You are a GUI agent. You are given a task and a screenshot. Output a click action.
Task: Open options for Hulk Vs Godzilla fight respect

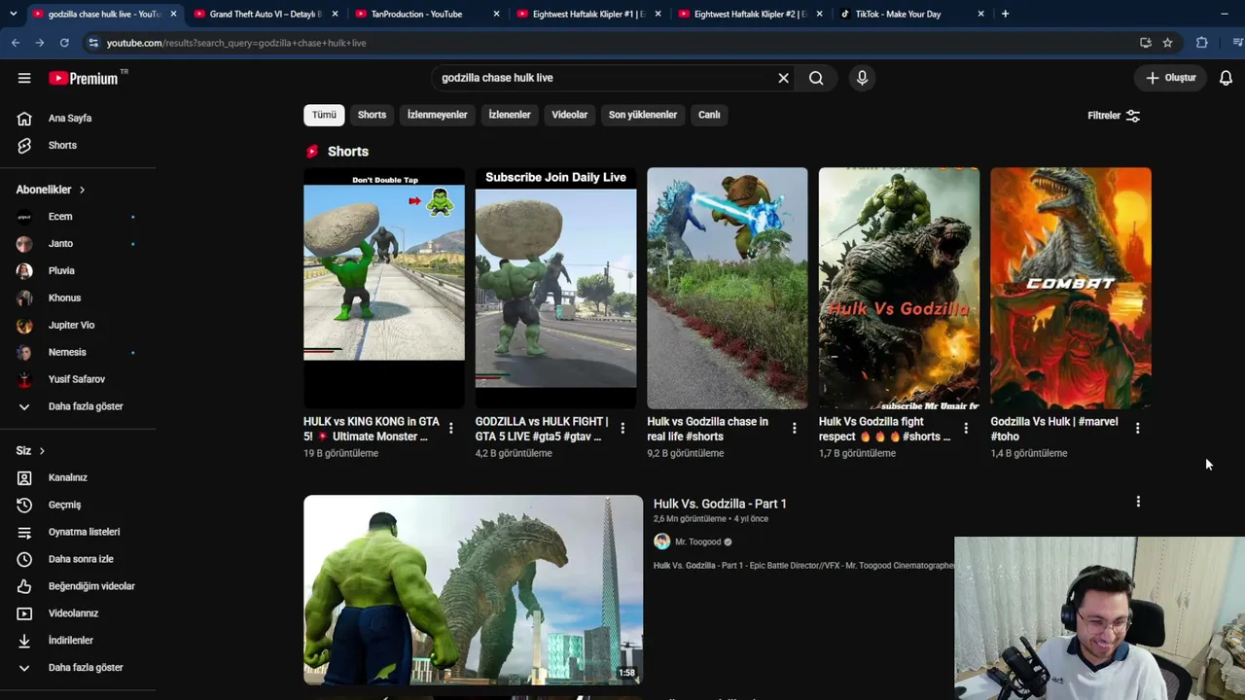click(966, 428)
